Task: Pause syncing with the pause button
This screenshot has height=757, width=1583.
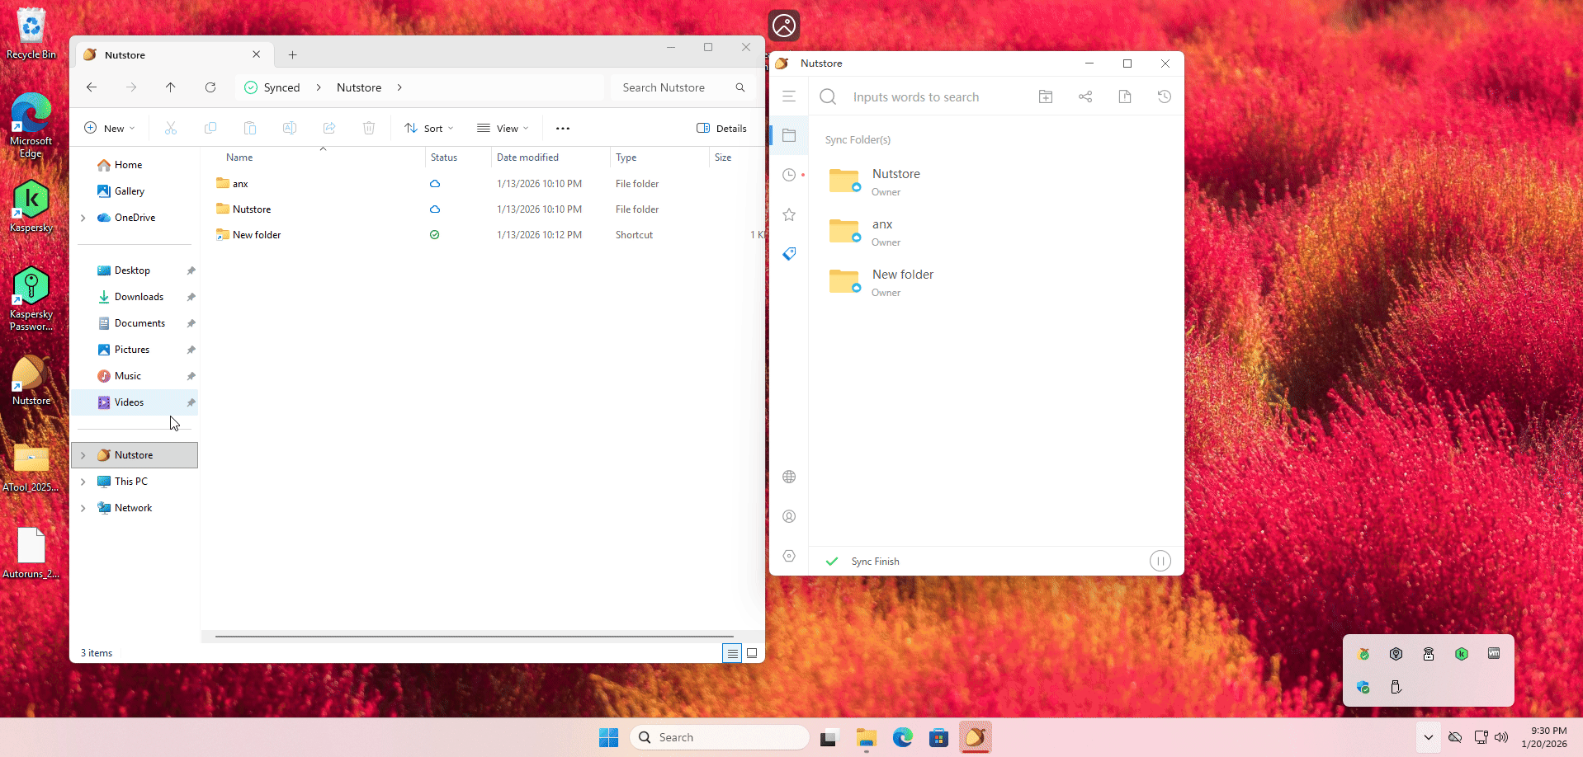Action: (1160, 562)
